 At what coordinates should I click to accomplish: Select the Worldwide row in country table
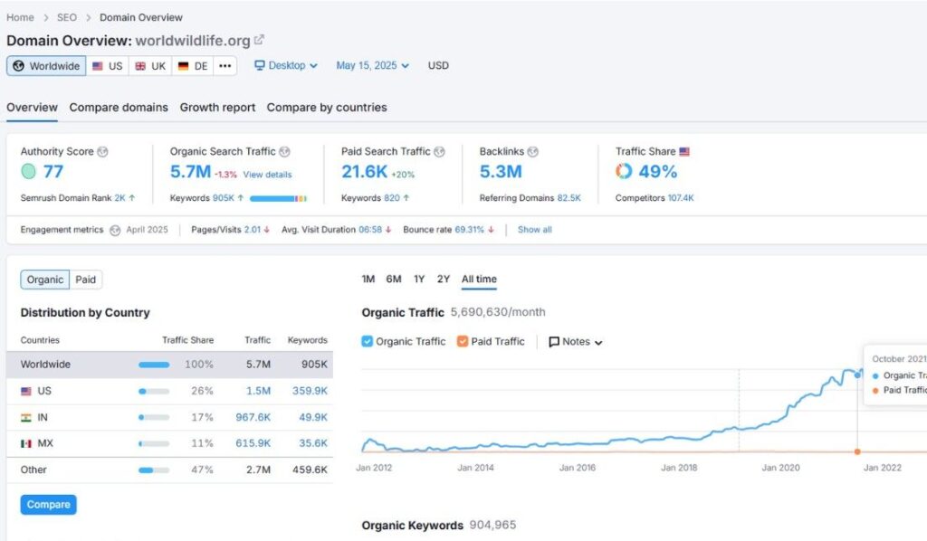pos(169,365)
